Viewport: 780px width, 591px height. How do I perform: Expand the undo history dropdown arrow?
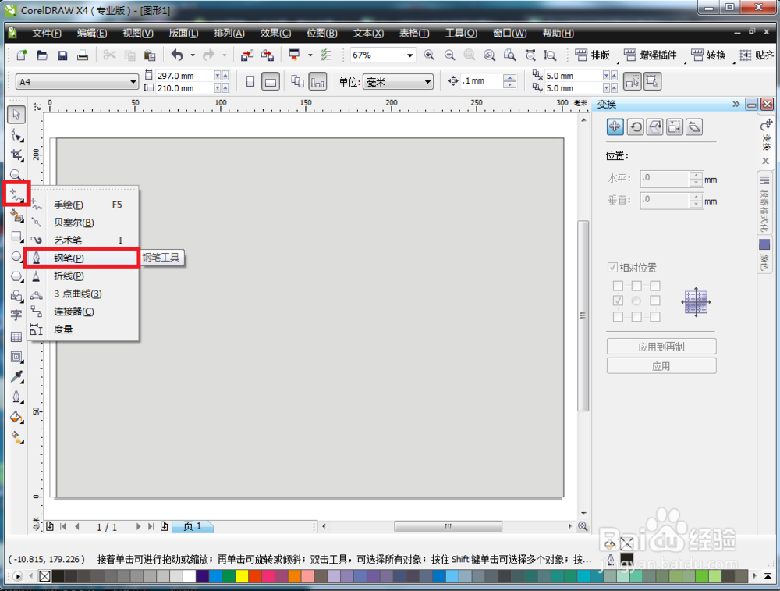pyautogui.click(x=193, y=55)
